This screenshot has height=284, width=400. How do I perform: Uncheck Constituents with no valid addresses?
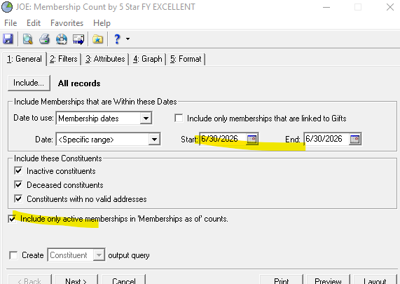(x=18, y=198)
